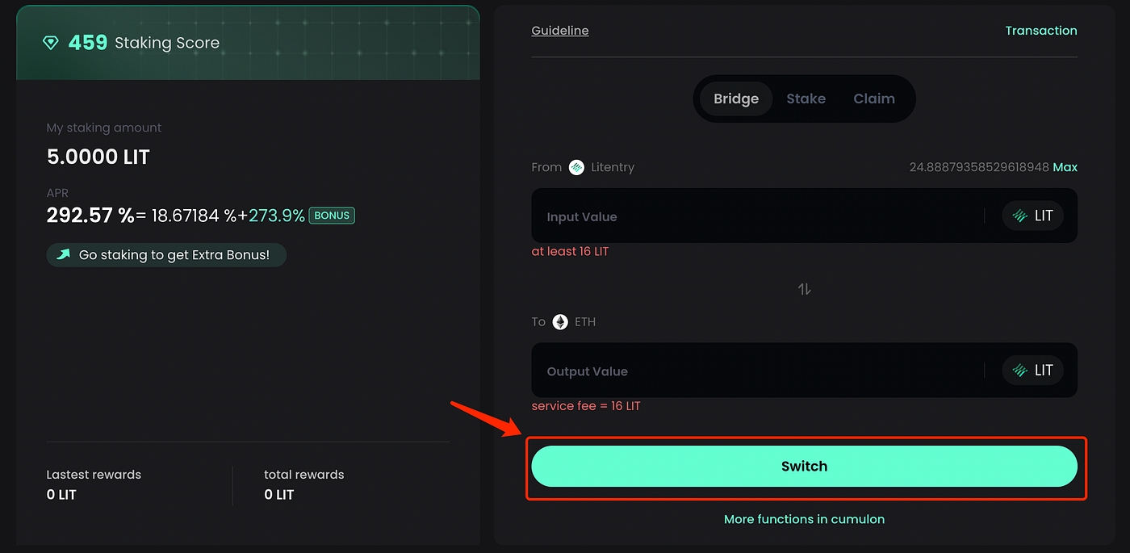View the Transaction link
The height and width of the screenshot is (553, 1130).
click(x=1040, y=31)
